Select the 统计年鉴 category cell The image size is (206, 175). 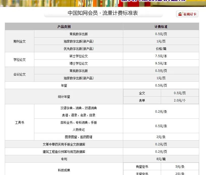click(x=64, y=97)
